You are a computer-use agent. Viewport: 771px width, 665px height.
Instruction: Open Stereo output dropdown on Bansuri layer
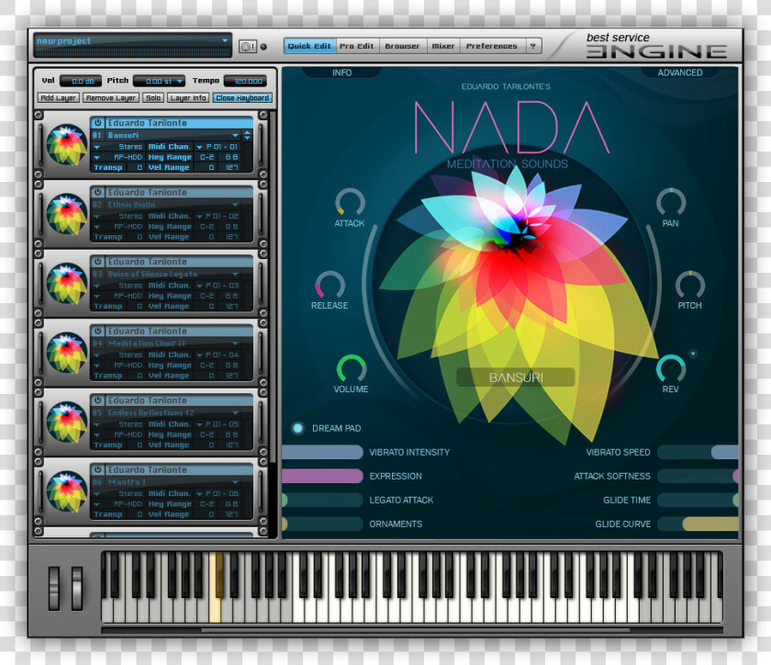tap(97, 147)
